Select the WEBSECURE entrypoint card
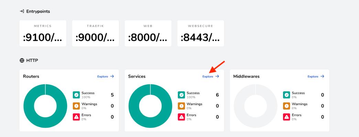359x137 pixels. [200, 33]
